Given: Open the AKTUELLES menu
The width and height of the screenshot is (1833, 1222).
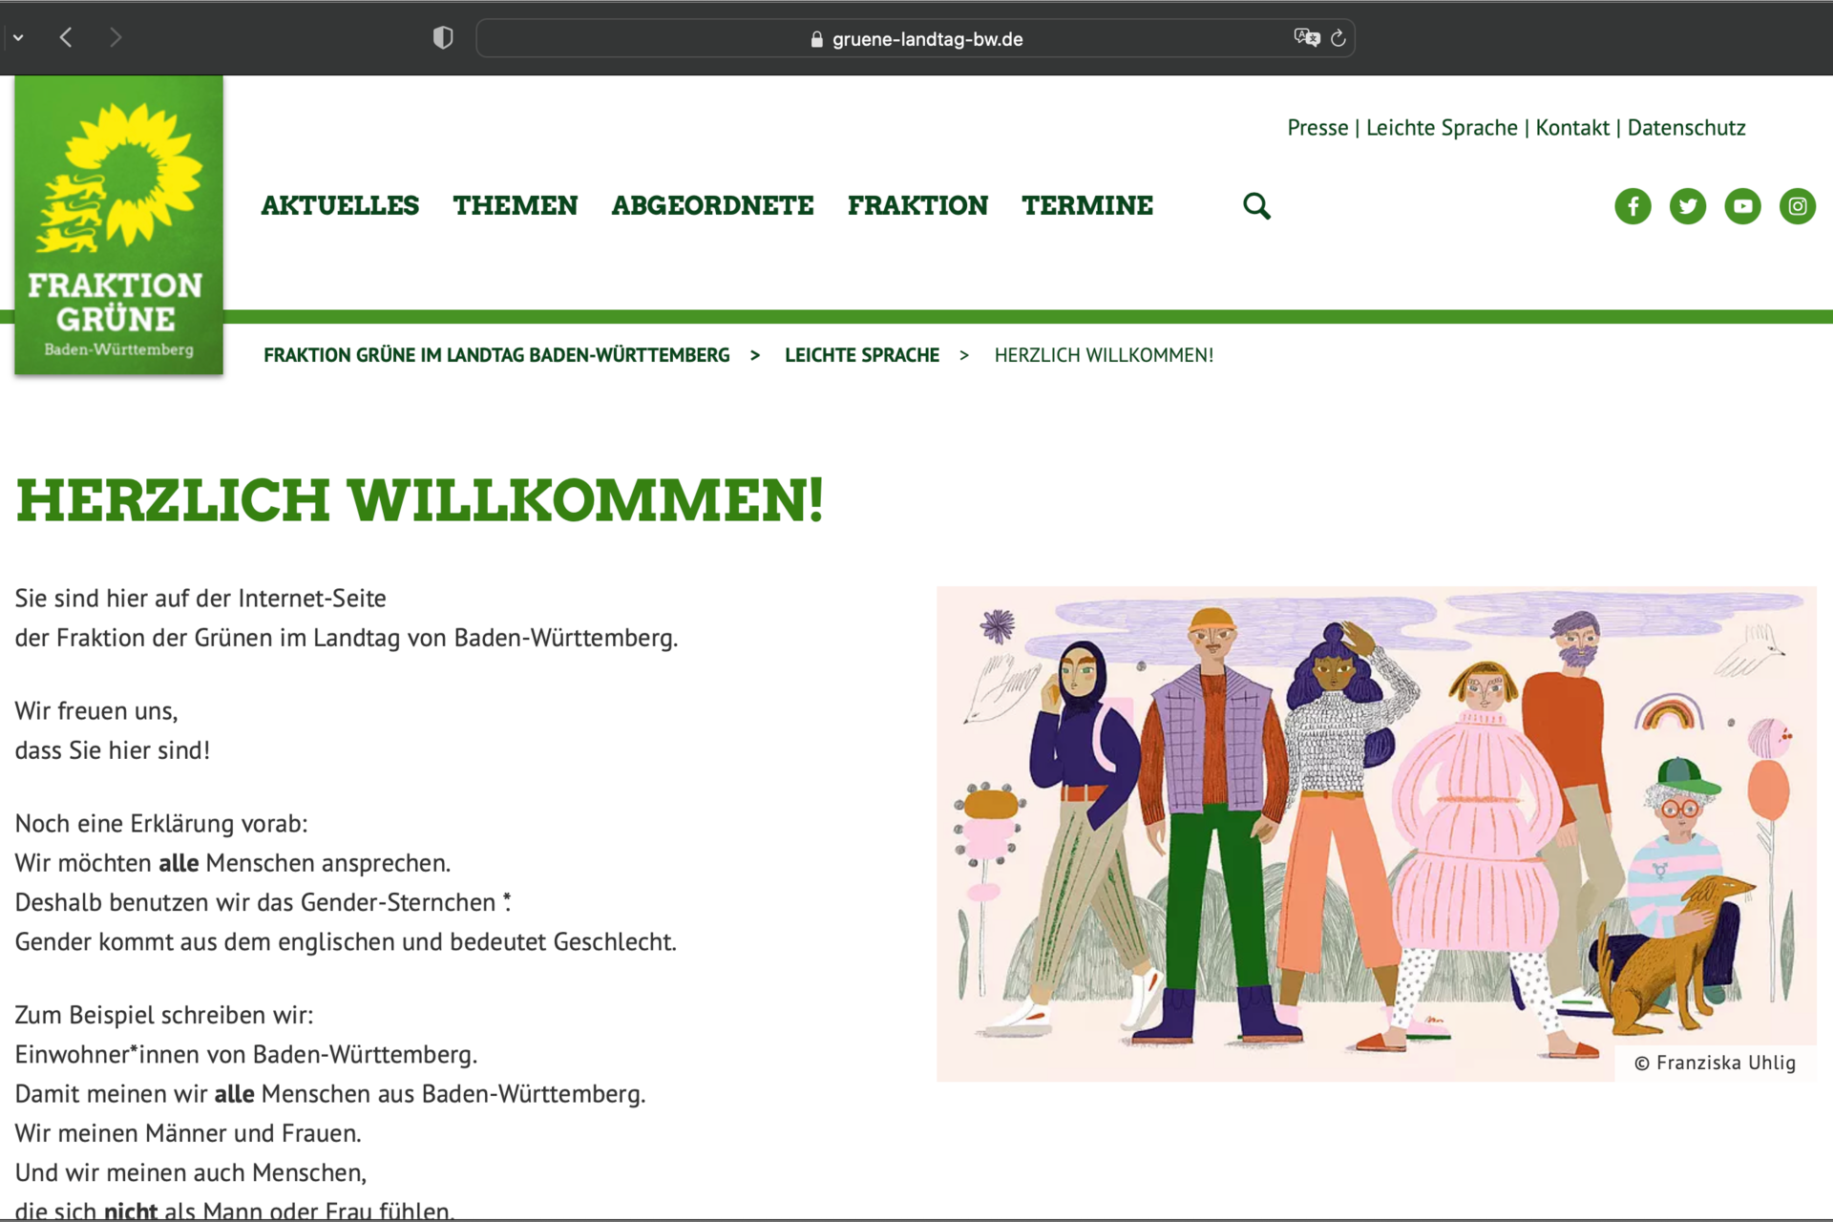Looking at the screenshot, I should click(x=340, y=205).
